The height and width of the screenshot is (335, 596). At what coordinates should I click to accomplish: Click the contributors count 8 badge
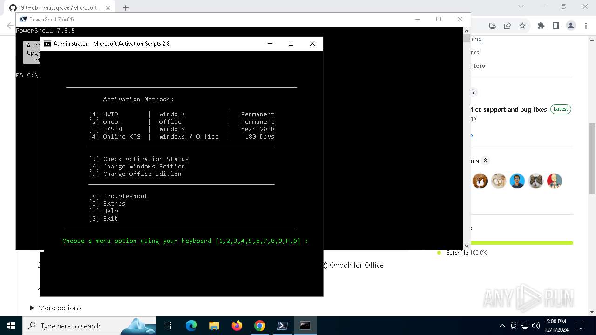(x=485, y=161)
